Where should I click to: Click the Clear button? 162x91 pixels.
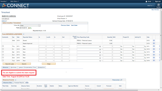(x=49, y=64)
